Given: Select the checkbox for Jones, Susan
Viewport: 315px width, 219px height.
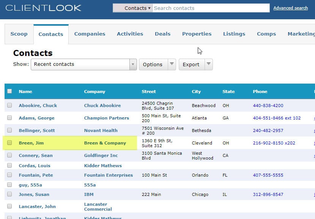Looking at the screenshot, I should (x=9, y=194).
